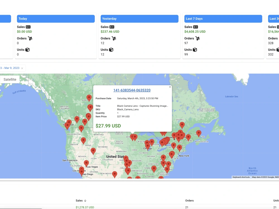
Task: Remove the Mar 3 - Mar 9 date filter
Action: point(22,68)
